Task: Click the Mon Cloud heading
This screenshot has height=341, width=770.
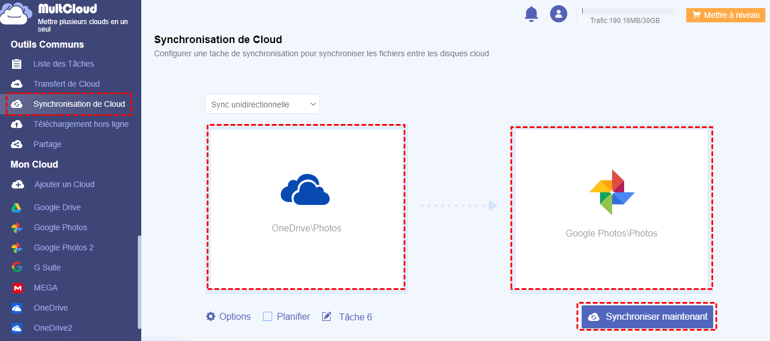Action: (x=34, y=164)
